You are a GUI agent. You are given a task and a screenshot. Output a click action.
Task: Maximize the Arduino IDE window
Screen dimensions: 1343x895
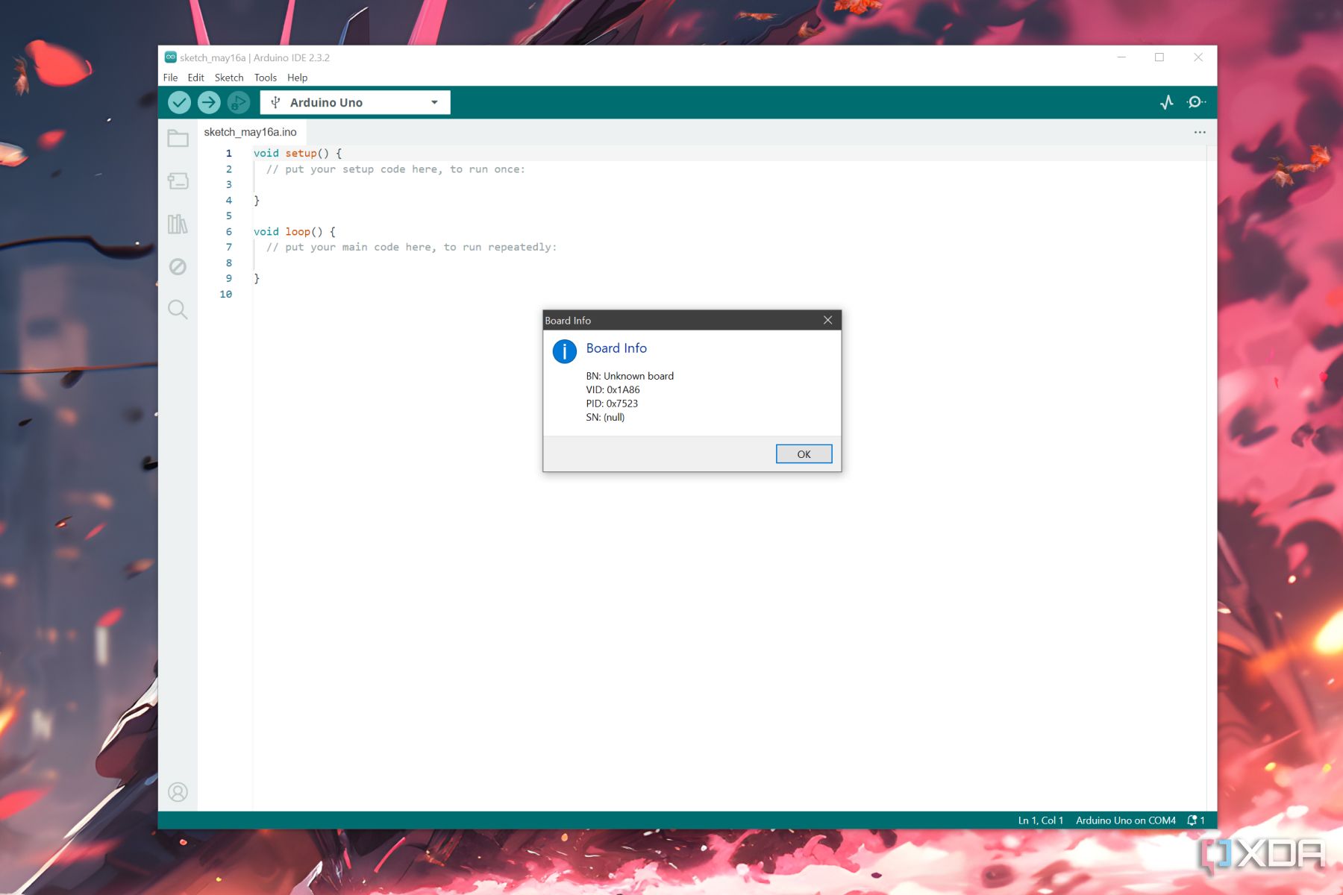pos(1159,57)
